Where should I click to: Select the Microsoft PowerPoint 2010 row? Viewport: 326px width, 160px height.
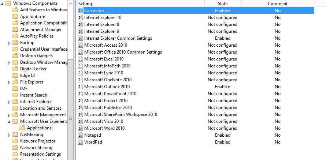pos(110,94)
